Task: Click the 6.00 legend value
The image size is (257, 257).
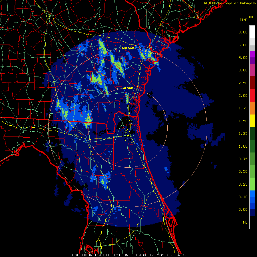Action: pos(243,45)
